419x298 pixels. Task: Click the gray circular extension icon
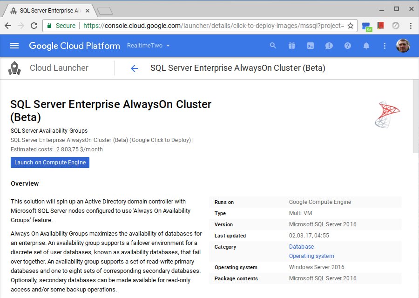(396, 26)
